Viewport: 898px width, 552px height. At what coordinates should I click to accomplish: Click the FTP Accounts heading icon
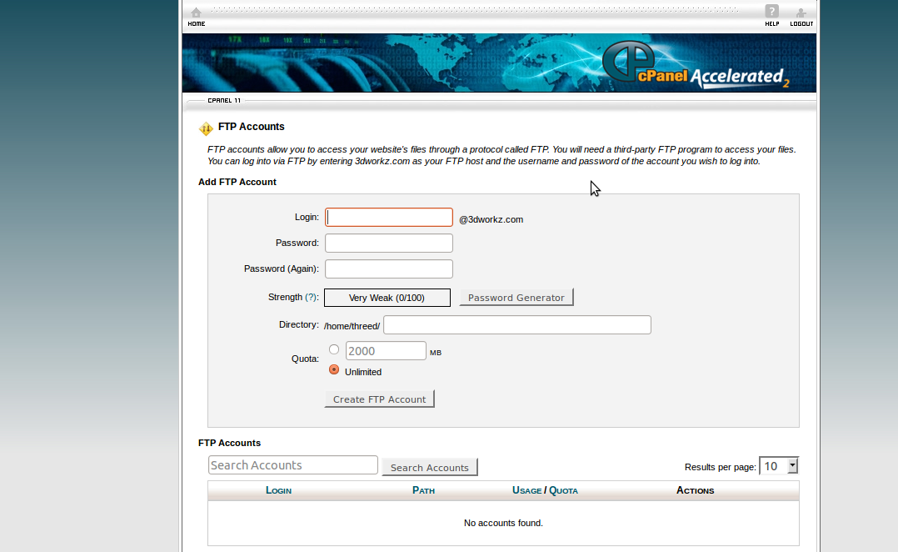[206, 128]
